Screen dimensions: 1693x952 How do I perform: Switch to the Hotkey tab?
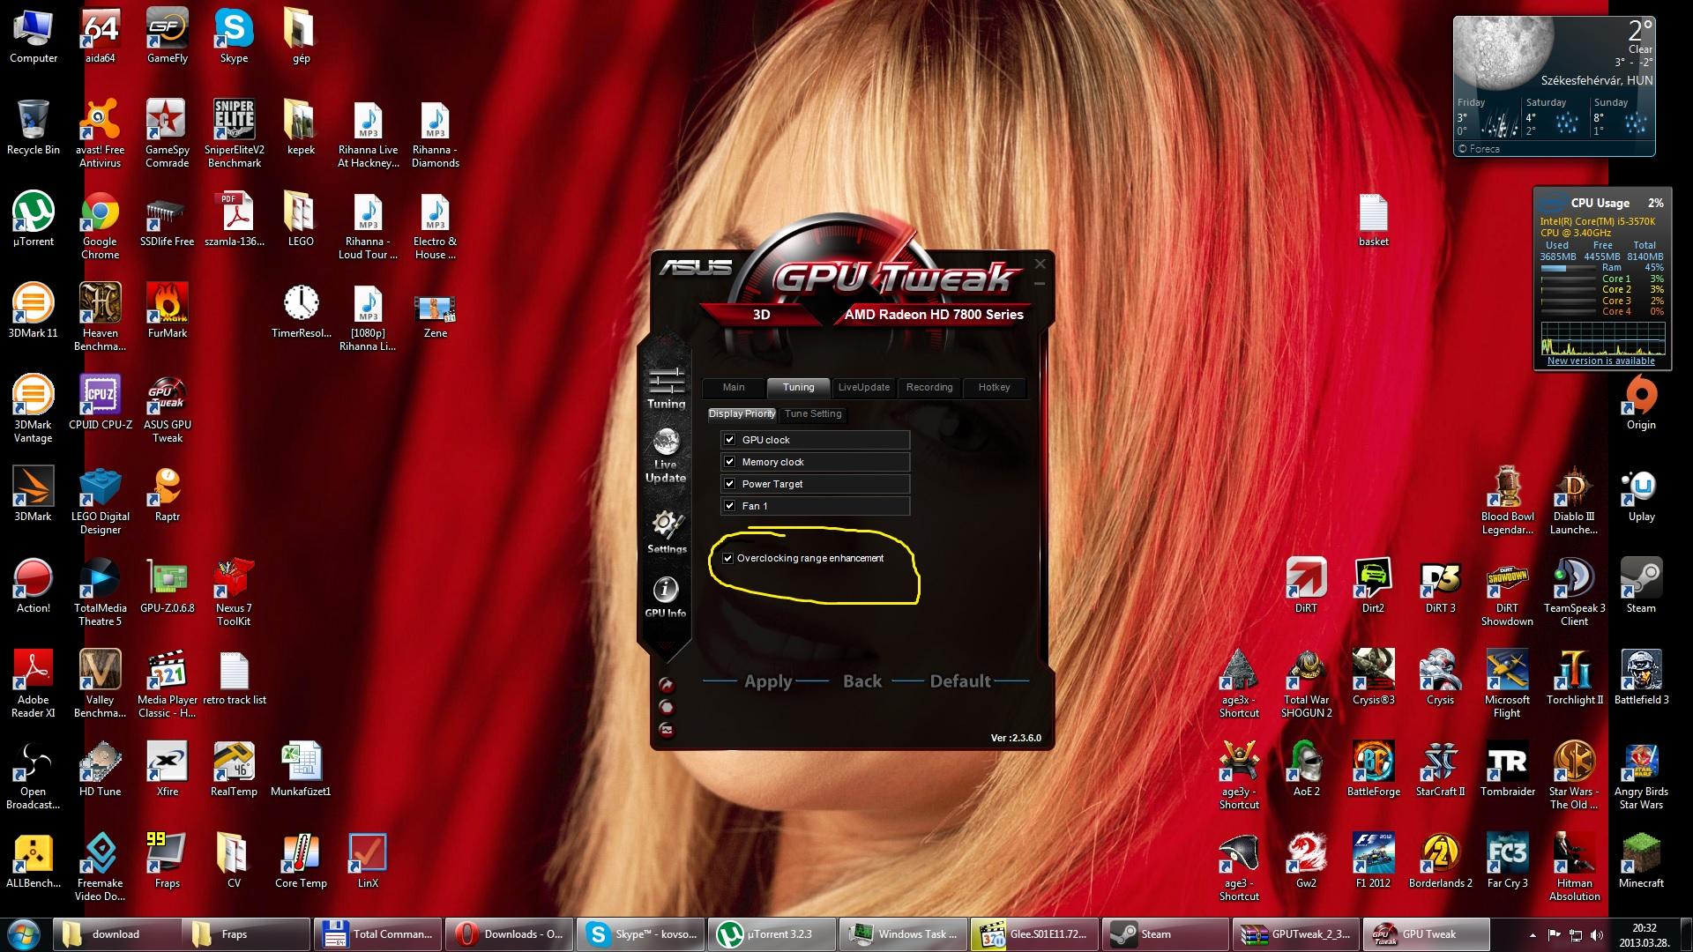(995, 387)
